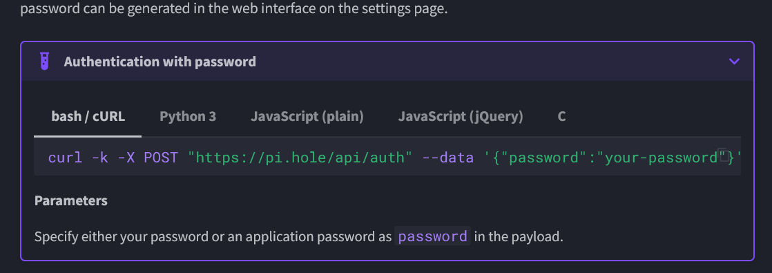Click the sentence mentioning the settings page
This screenshot has height=273, width=772.
(x=234, y=9)
